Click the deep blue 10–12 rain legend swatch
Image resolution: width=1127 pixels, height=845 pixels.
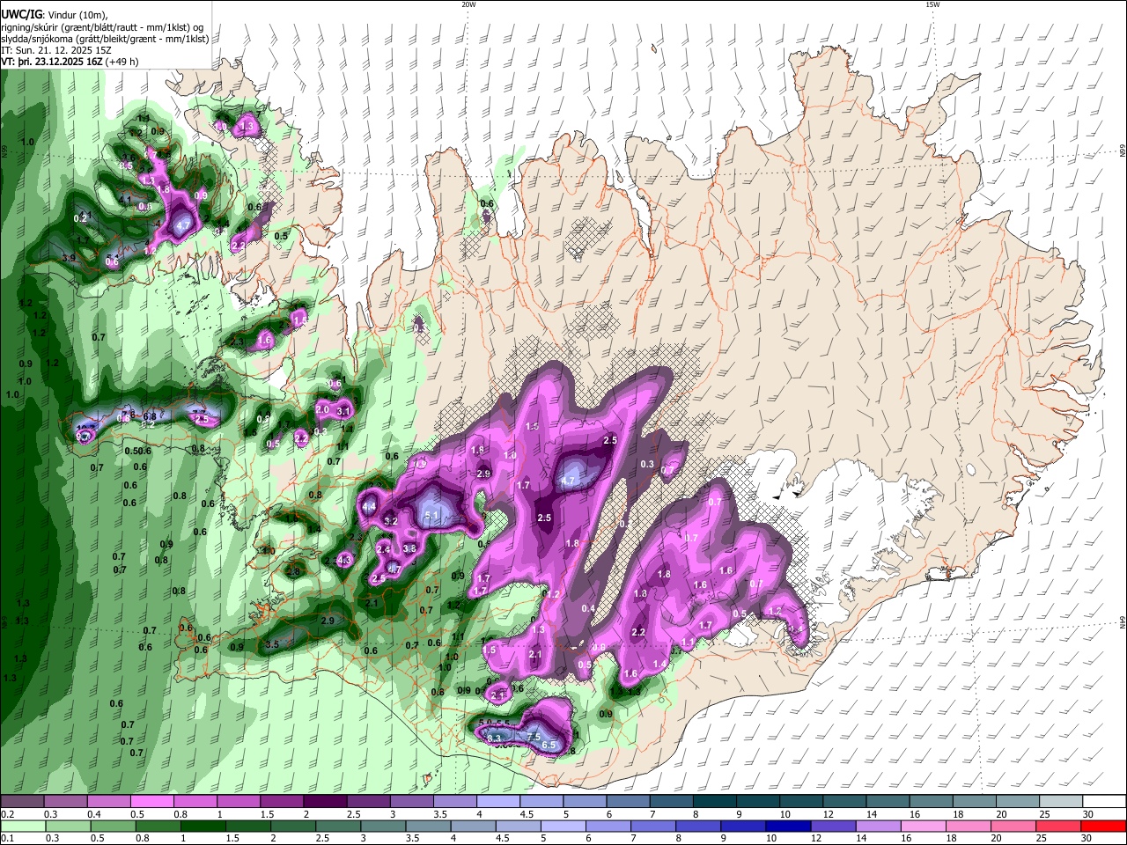tap(787, 826)
